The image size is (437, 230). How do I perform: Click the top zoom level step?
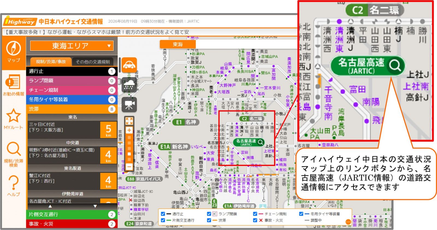pyautogui.click(x=129, y=137)
